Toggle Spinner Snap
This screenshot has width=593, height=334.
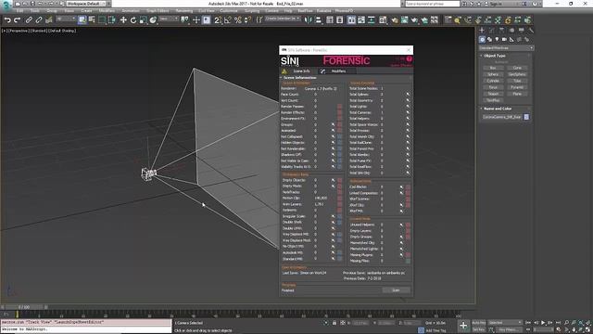247,20
